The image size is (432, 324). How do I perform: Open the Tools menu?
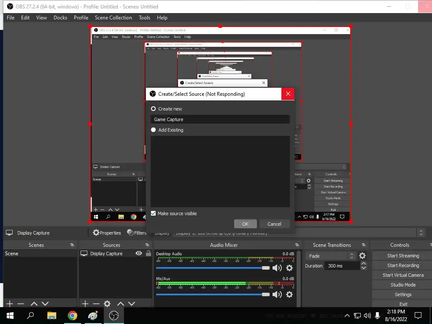[144, 18]
